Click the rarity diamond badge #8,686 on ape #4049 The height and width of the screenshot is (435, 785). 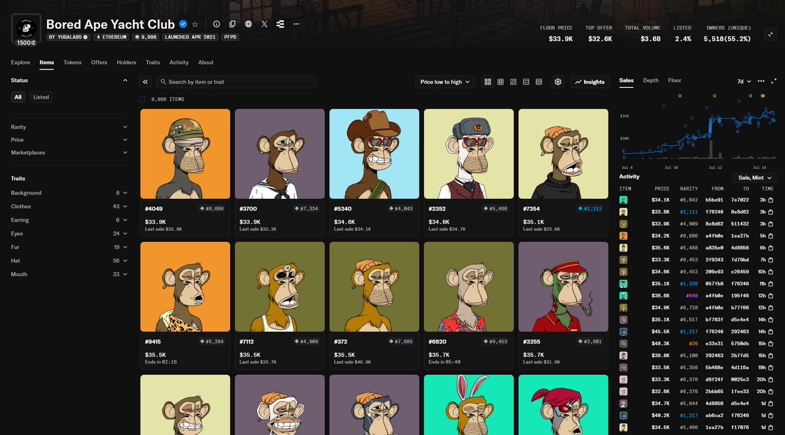coord(212,209)
